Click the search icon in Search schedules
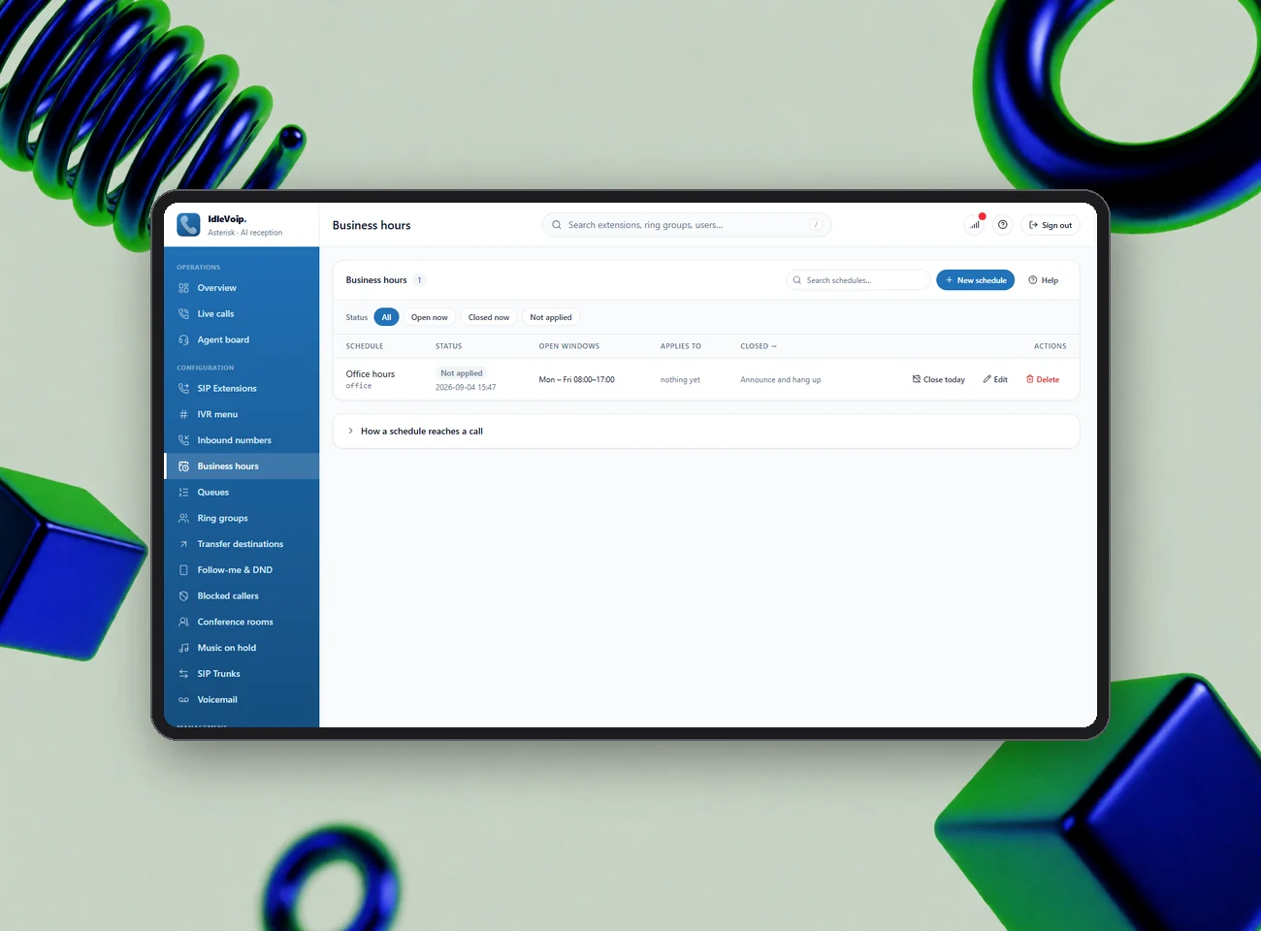 797,280
